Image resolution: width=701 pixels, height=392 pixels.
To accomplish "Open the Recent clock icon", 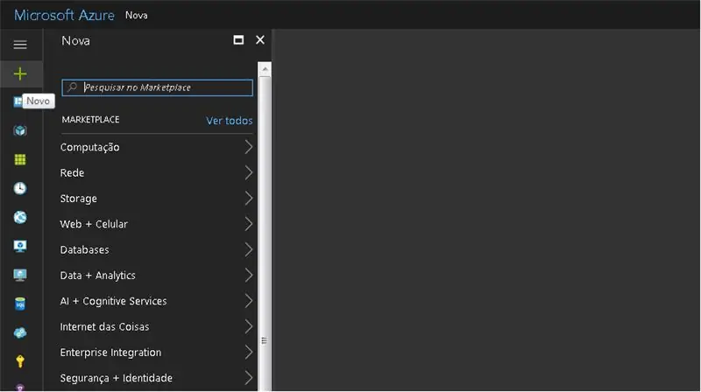I will [x=20, y=188].
